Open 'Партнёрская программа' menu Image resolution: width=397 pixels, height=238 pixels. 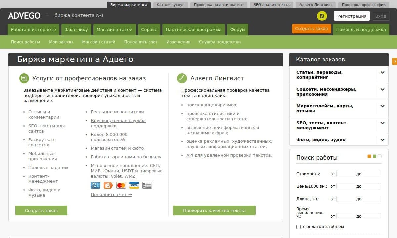click(194, 29)
